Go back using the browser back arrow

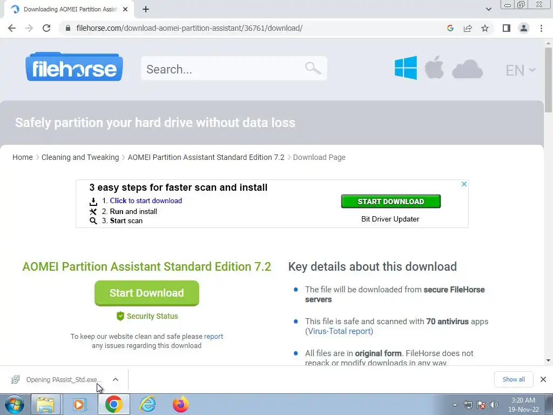12,28
